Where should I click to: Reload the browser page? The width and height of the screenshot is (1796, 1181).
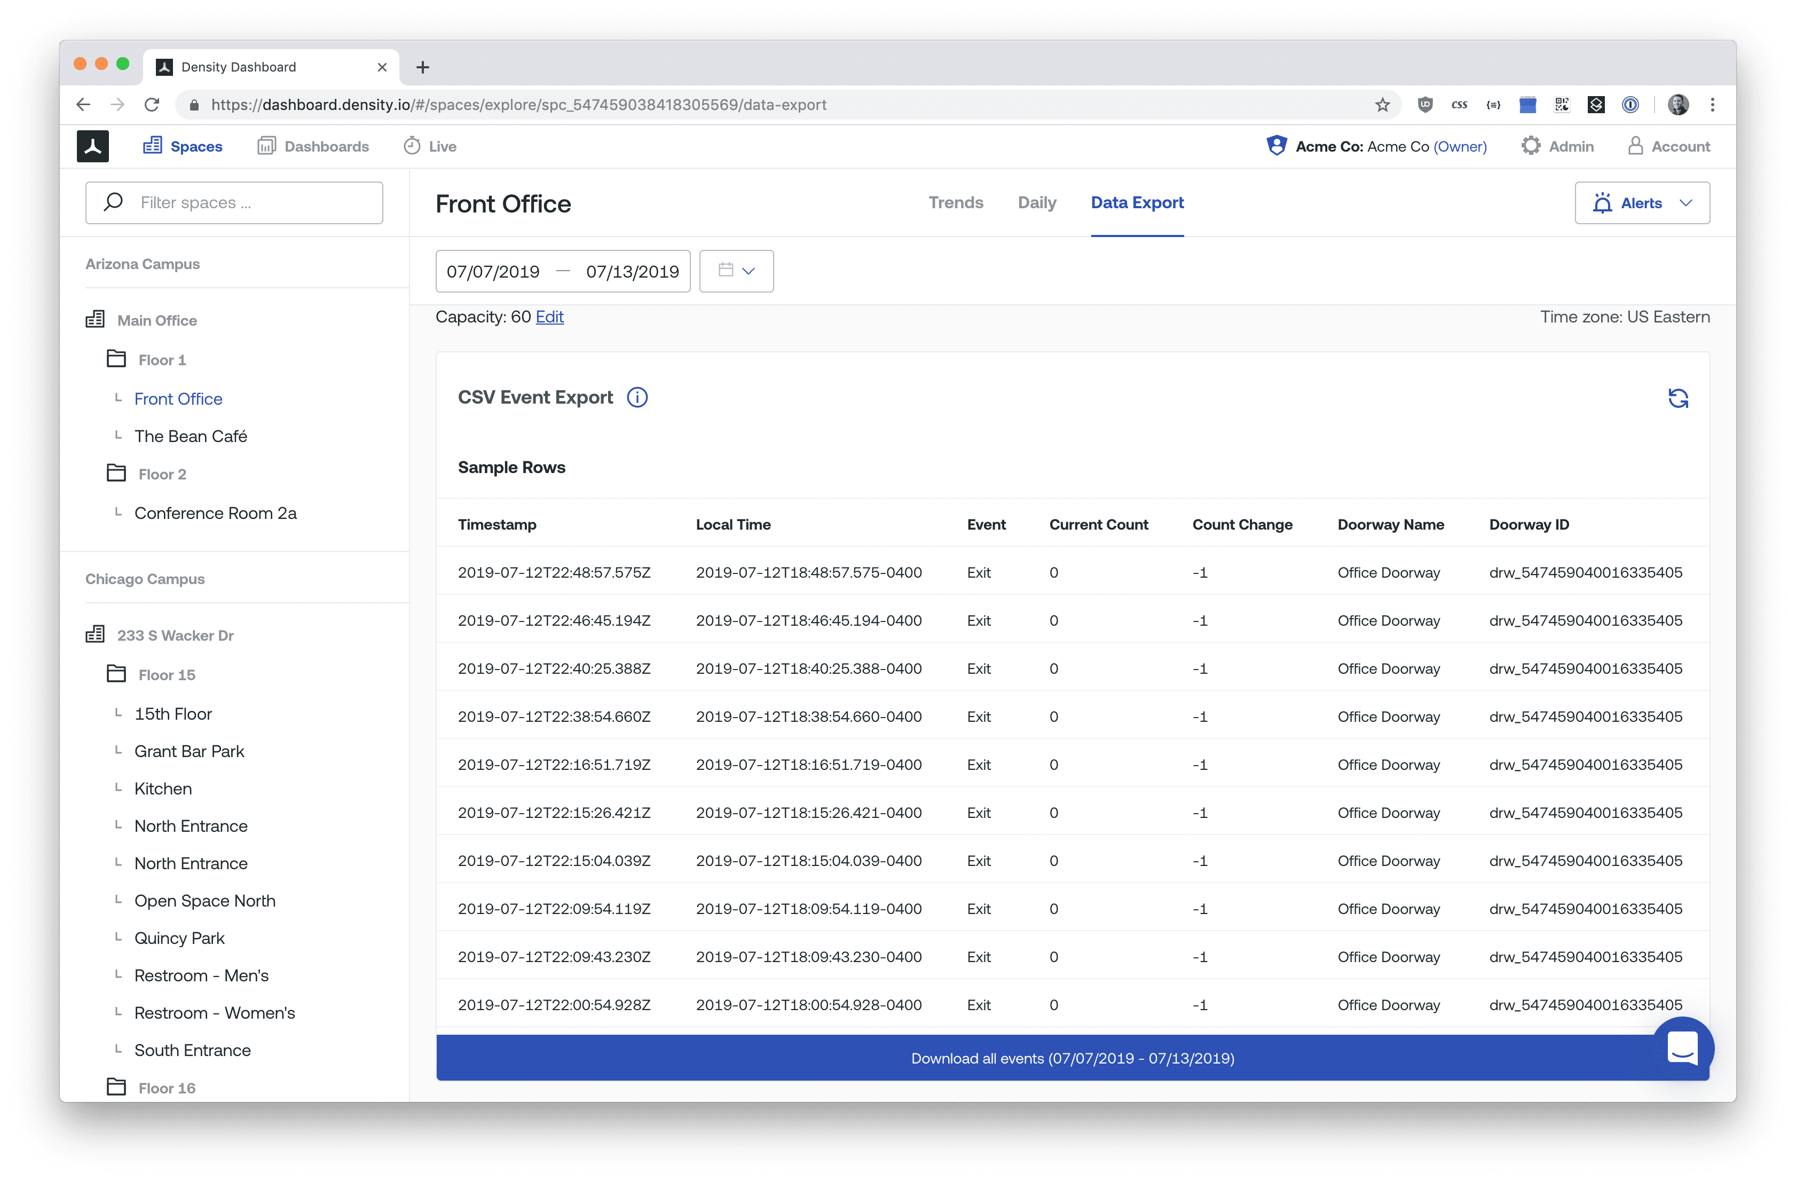coord(152,105)
